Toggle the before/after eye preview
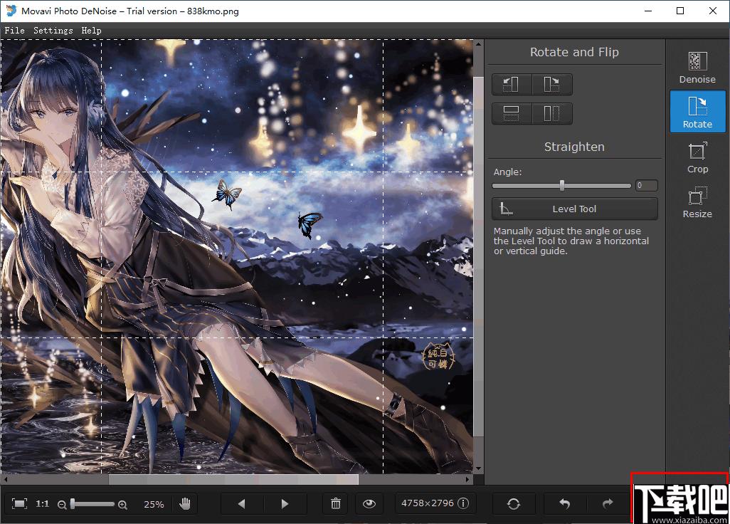This screenshot has height=524, width=730. [x=369, y=503]
